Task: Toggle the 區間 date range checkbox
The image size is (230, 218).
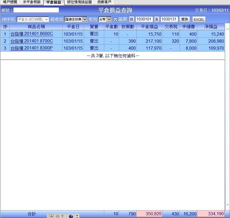Action: click(x=116, y=19)
